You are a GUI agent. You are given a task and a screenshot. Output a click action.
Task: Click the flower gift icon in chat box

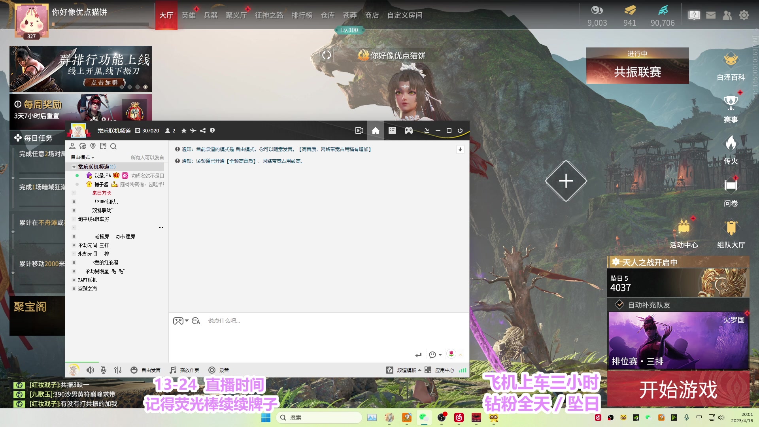tap(451, 353)
